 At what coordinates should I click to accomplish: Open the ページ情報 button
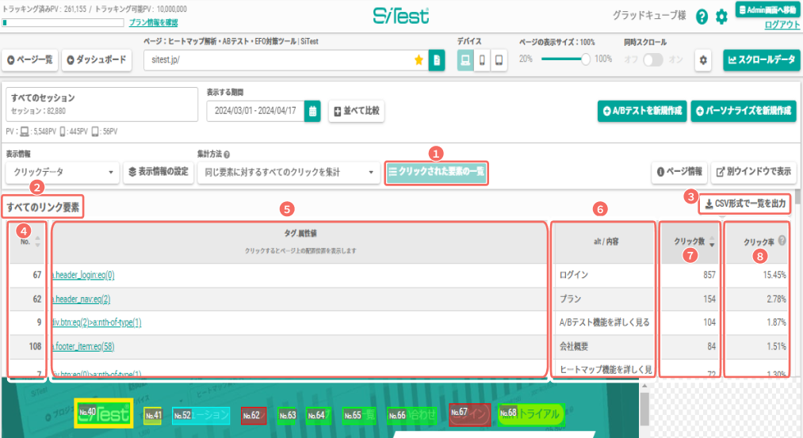pyautogui.click(x=679, y=172)
